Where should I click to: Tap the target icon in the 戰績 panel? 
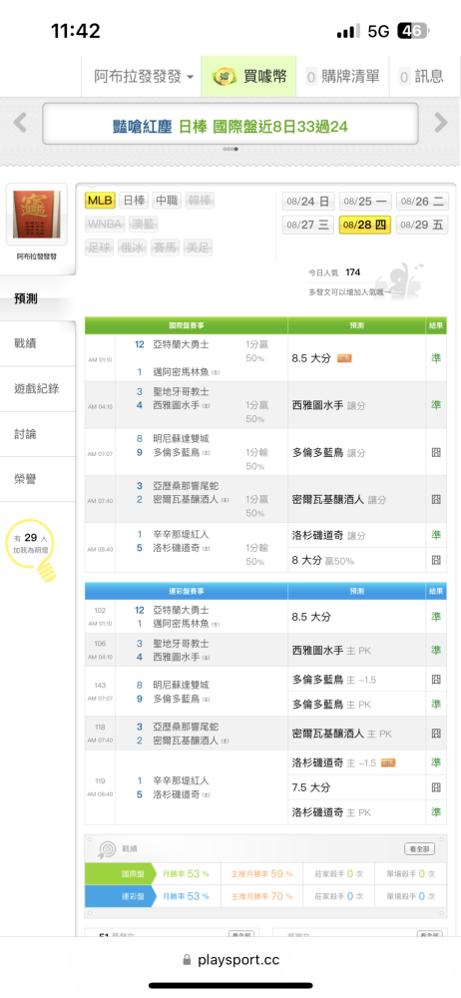(107, 849)
